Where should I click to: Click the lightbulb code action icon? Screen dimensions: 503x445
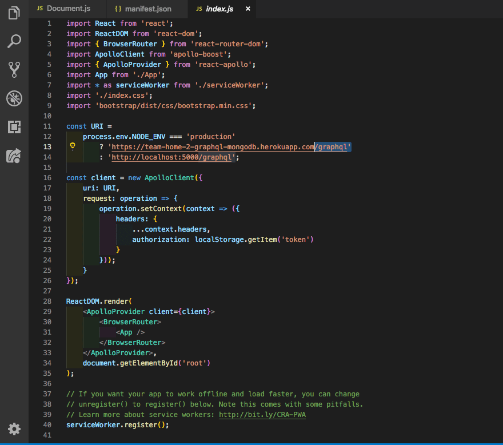click(x=73, y=147)
